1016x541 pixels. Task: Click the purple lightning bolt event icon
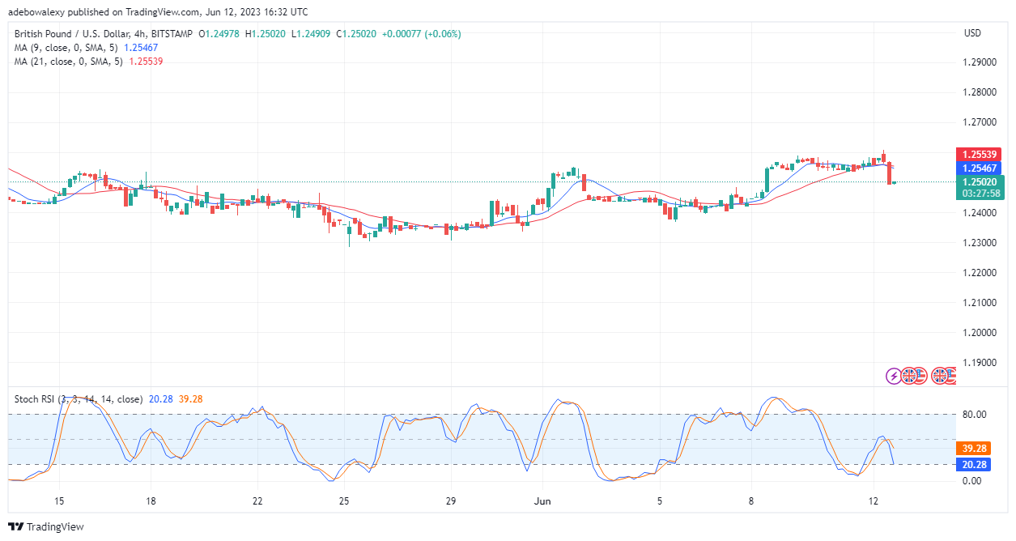click(x=894, y=376)
